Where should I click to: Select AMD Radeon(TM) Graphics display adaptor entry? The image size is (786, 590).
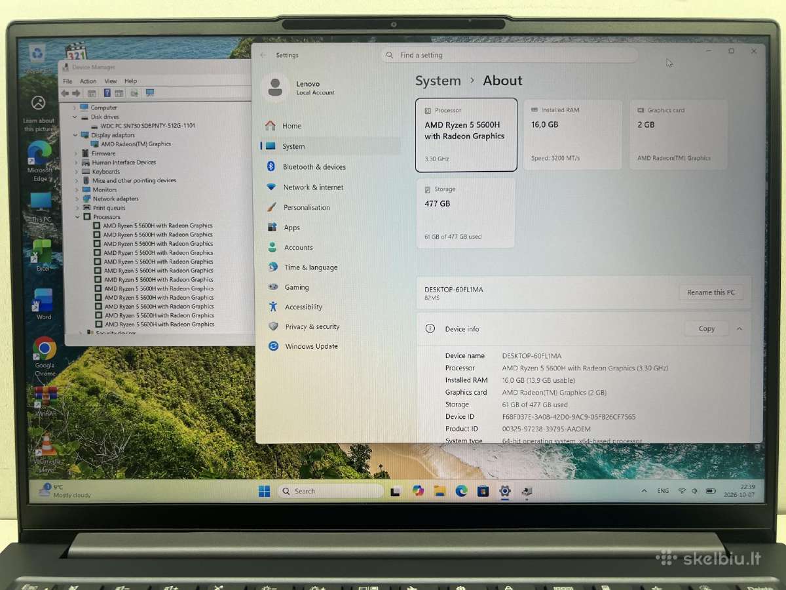[131, 144]
